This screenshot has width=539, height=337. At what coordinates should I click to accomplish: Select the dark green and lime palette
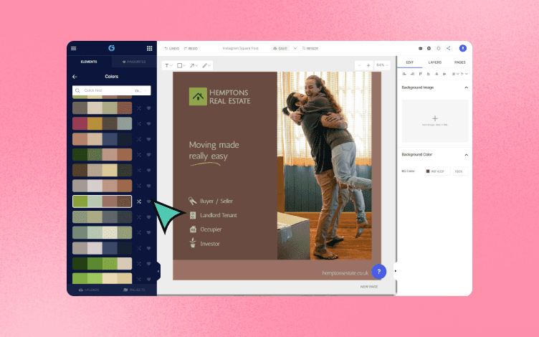pos(102,264)
